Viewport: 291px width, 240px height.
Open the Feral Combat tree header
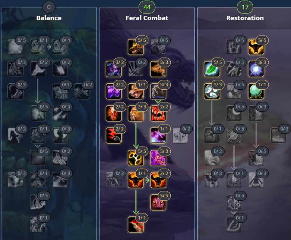point(147,18)
